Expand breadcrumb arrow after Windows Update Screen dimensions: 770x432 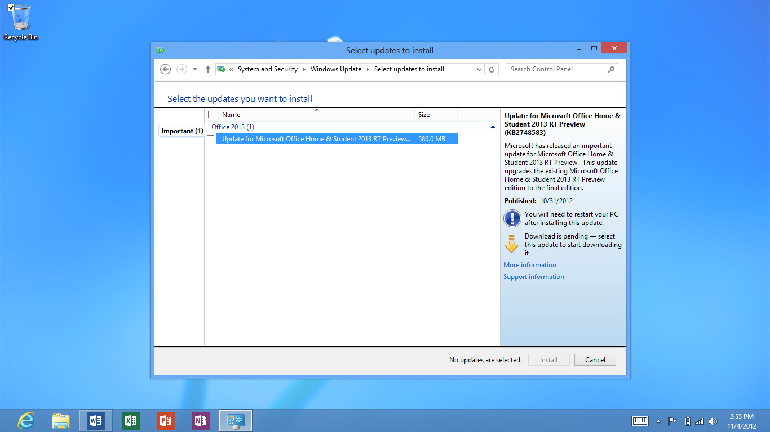(x=368, y=69)
